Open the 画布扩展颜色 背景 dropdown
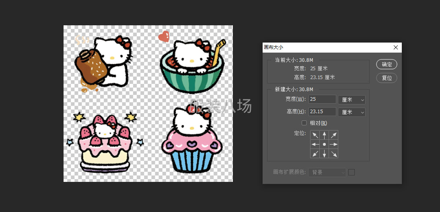This screenshot has width=440, height=212. (327, 172)
